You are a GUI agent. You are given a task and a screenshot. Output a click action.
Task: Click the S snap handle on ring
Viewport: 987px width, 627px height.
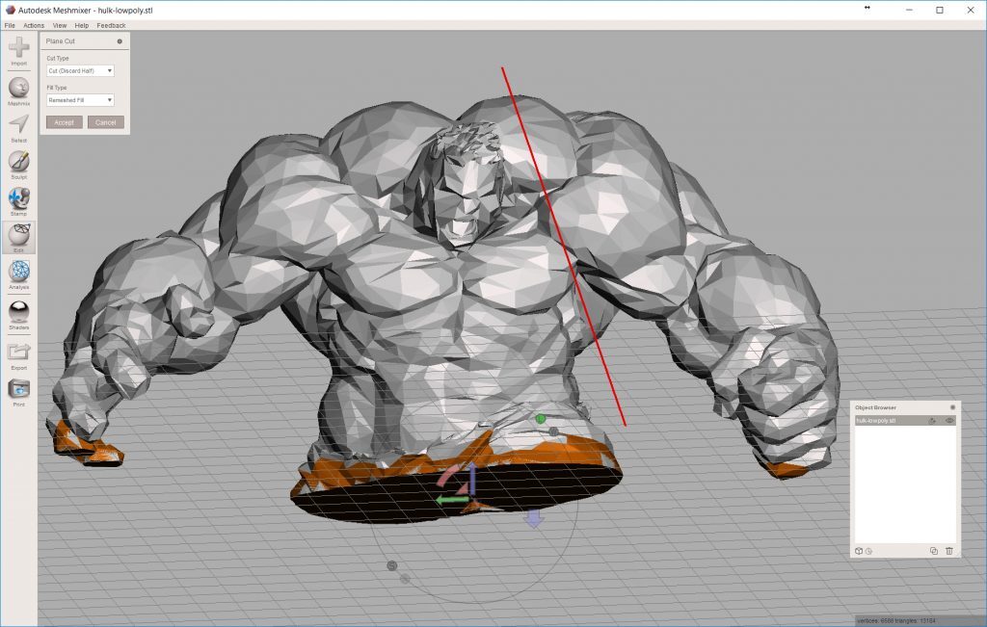(391, 566)
